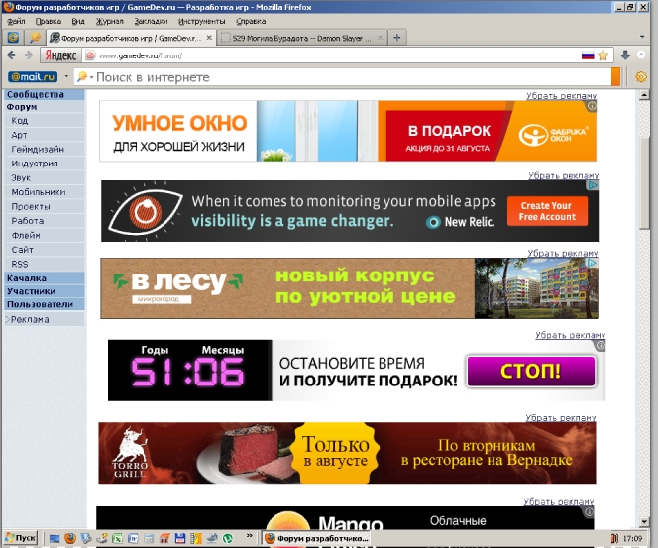The image size is (658, 548).
Task: Click "Убрать рекламу" above the Умное окно banner
Action: 562,96
